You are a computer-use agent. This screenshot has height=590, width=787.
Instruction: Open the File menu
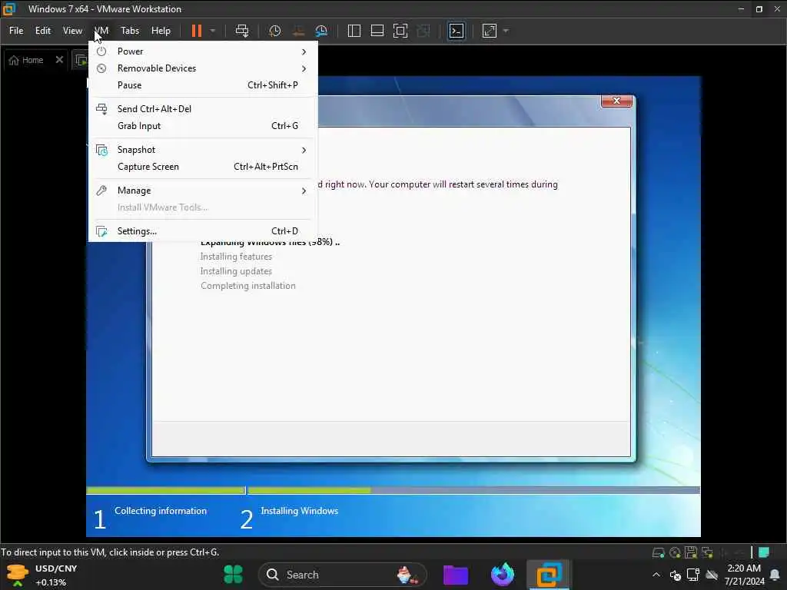tap(16, 31)
